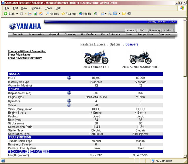Click the Discuss note icon
The height and width of the screenshot is (164, 188).
(x=124, y=14)
